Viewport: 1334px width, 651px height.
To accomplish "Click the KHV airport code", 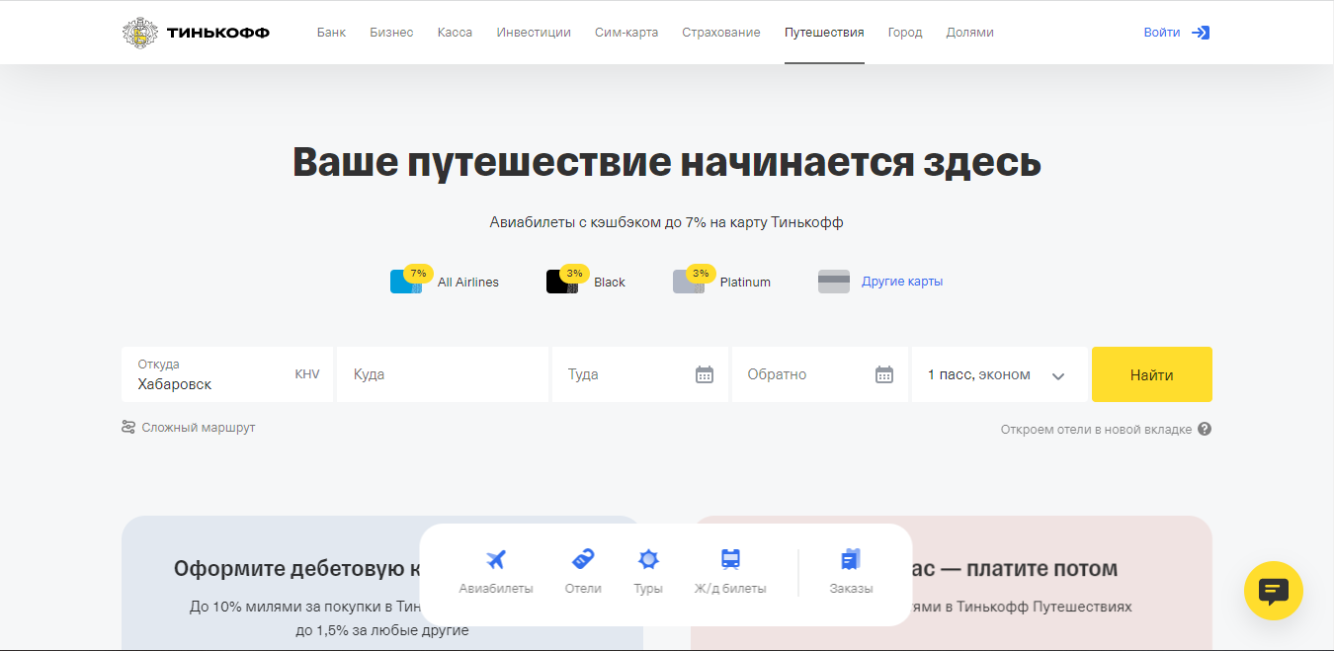I will point(307,374).
